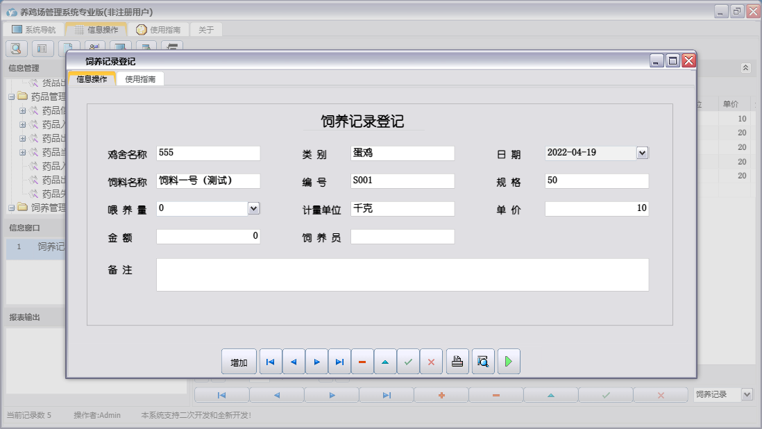Go to first record in dialog navigator
The image size is (762, 429).
270,362
